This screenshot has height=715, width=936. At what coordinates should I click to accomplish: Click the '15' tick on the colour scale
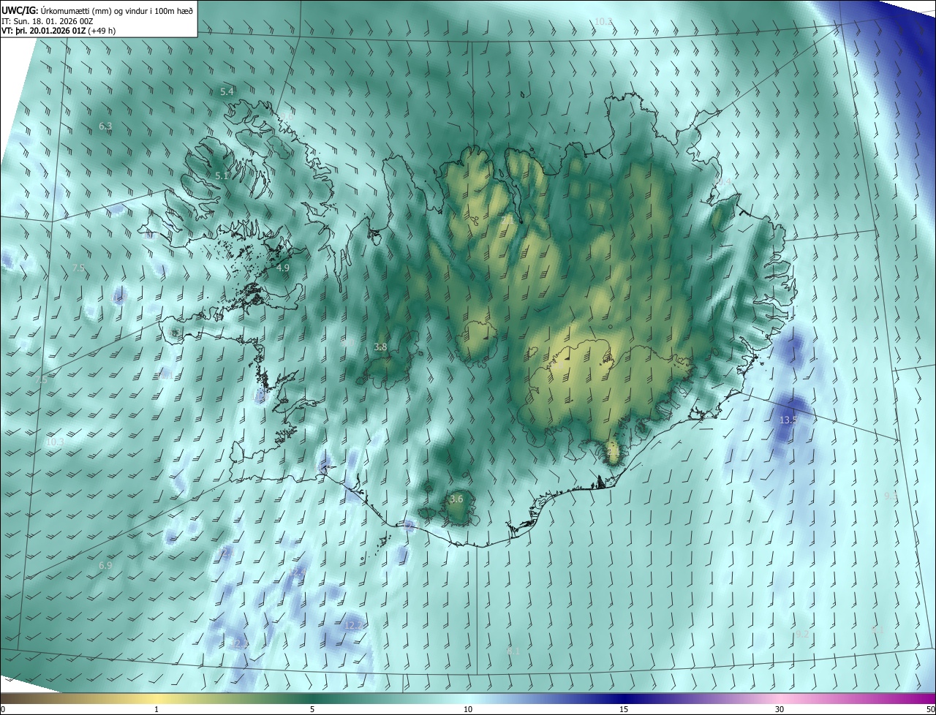pyautogui.click(x=624, y=709)
